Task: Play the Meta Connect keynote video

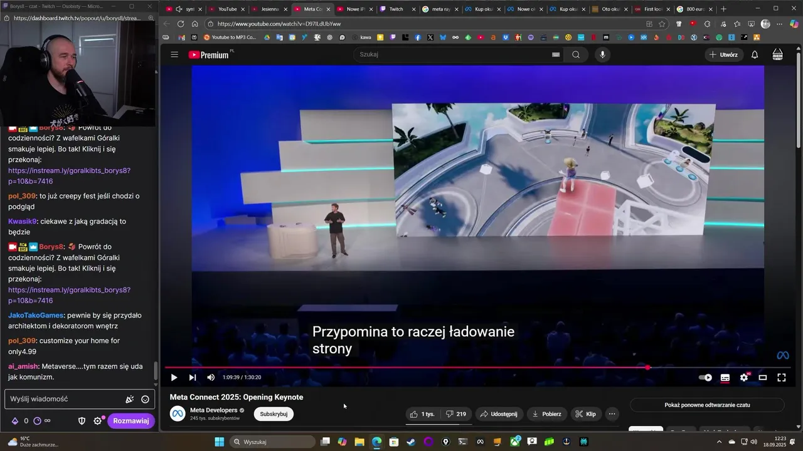Action: click(174, 377)
